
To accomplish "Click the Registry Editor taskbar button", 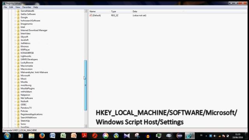I will [x=190, y=136].
